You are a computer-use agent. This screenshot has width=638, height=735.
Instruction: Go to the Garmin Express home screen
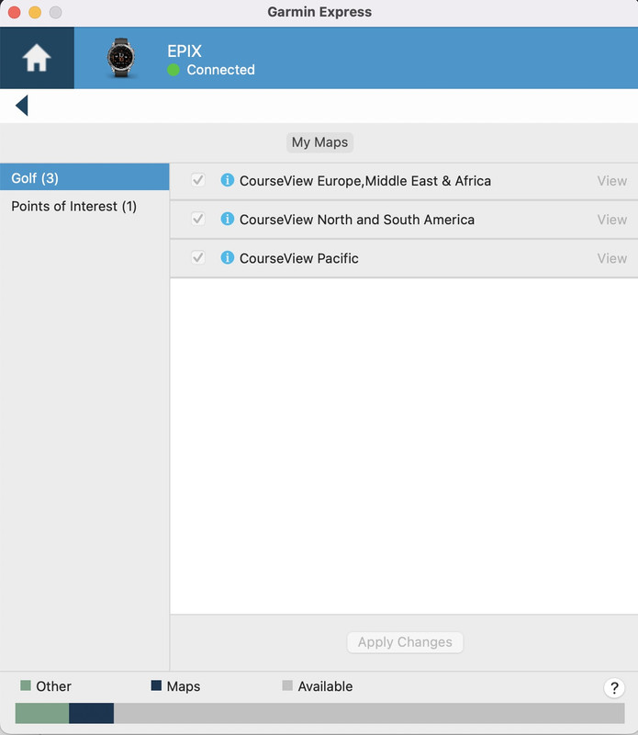[37, 58]
